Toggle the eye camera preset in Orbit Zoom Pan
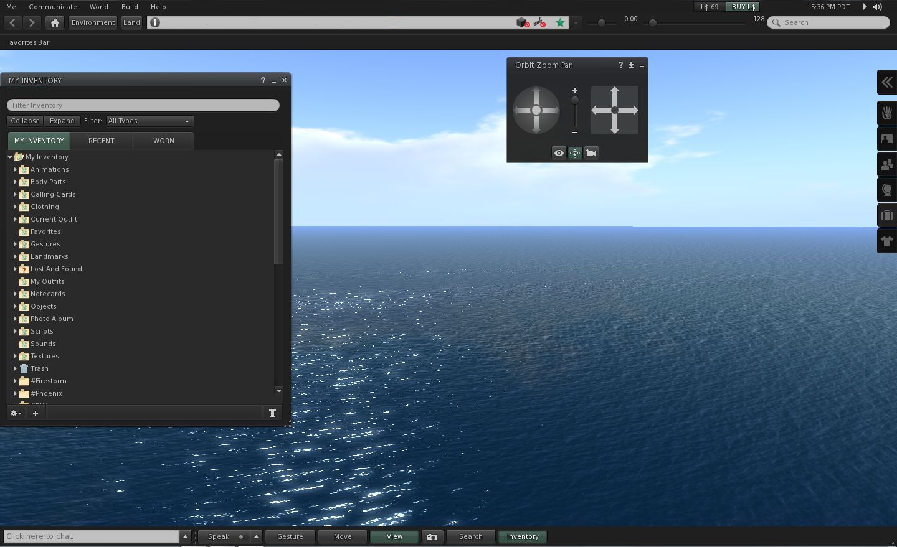The height and width of the screenshot is (547, 897). pyautogui.click(x=559, y=153)
